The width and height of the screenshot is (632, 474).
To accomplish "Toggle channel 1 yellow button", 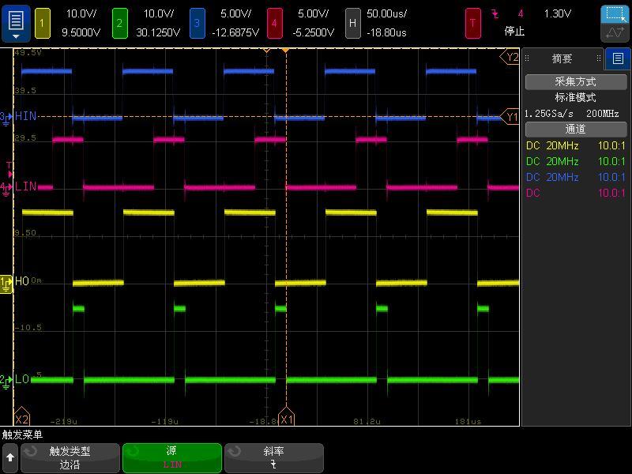I will 43,24.
